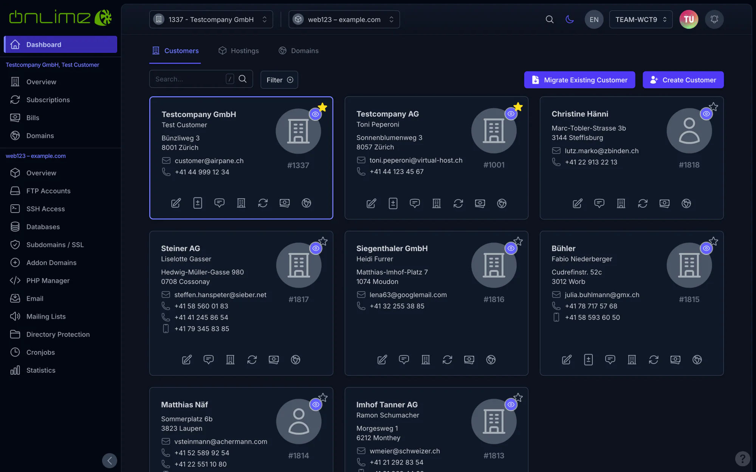Open domains globe icon on Christine Hänni card
The height and width of the screenshot is (472, 756).
click(x=686, y=204)
